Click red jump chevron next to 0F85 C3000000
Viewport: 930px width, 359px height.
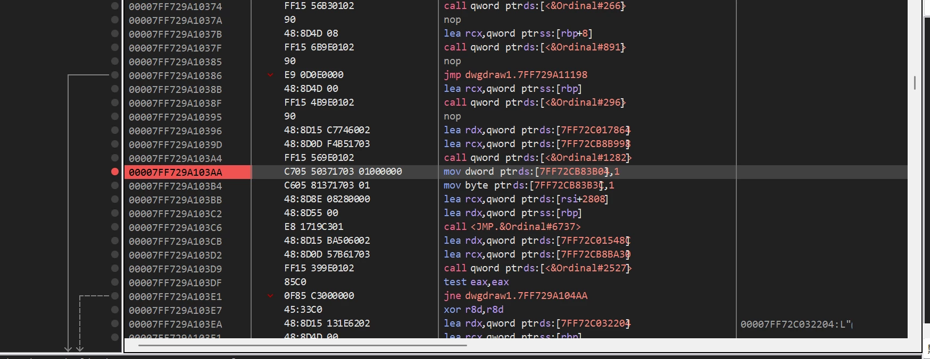(270, 296)
